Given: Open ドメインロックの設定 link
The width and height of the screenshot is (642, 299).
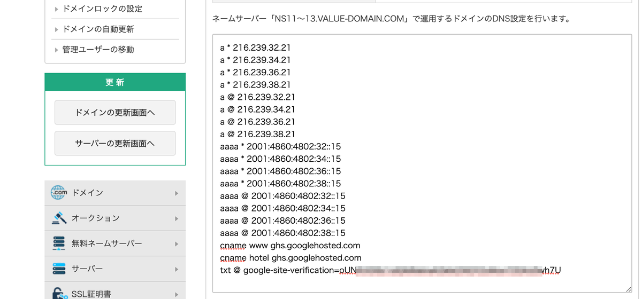Looking at the screenshot, I should click(x=102, y=9).
